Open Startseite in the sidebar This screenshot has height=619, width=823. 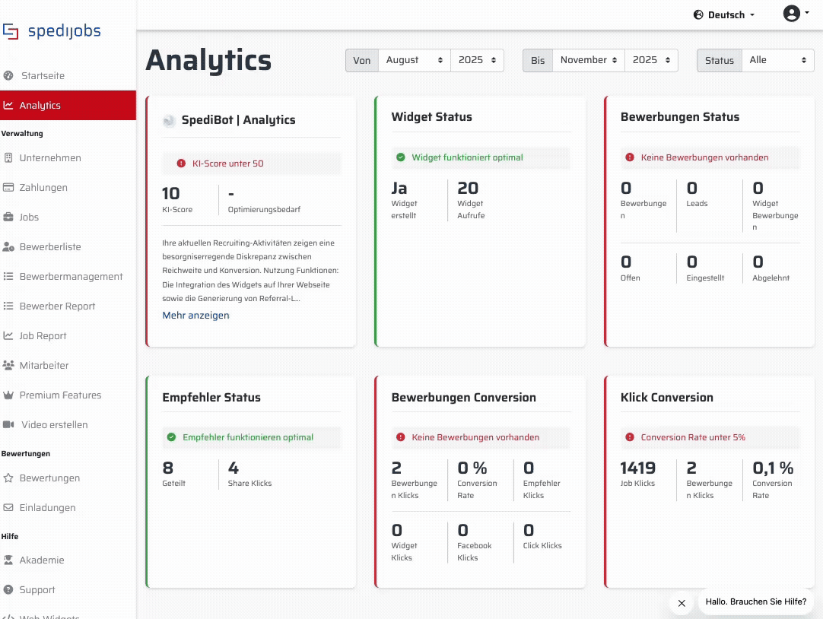[x=68, y=75]
